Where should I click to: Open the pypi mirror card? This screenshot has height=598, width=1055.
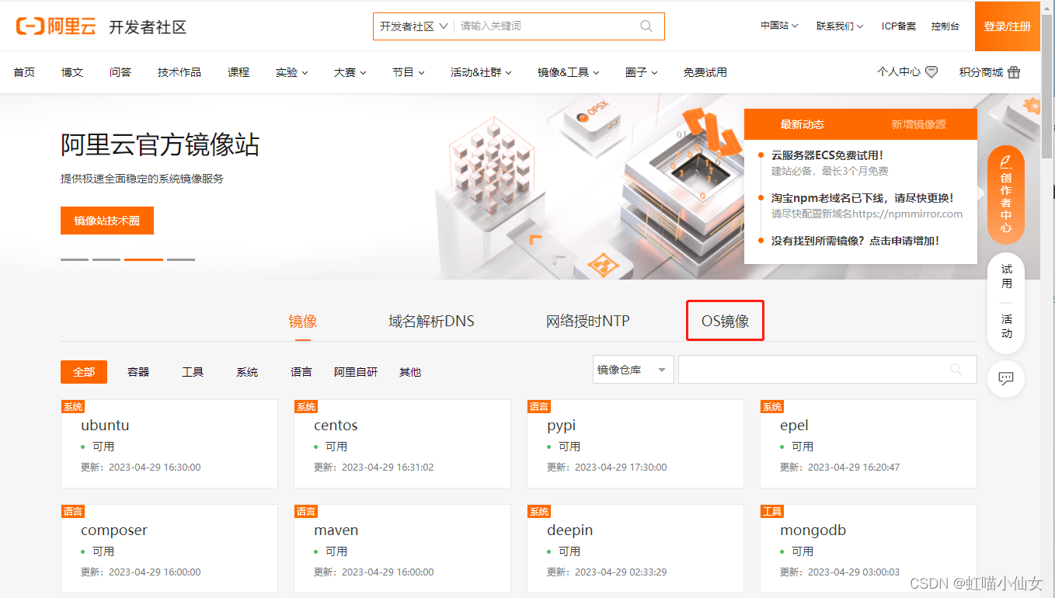635,443
